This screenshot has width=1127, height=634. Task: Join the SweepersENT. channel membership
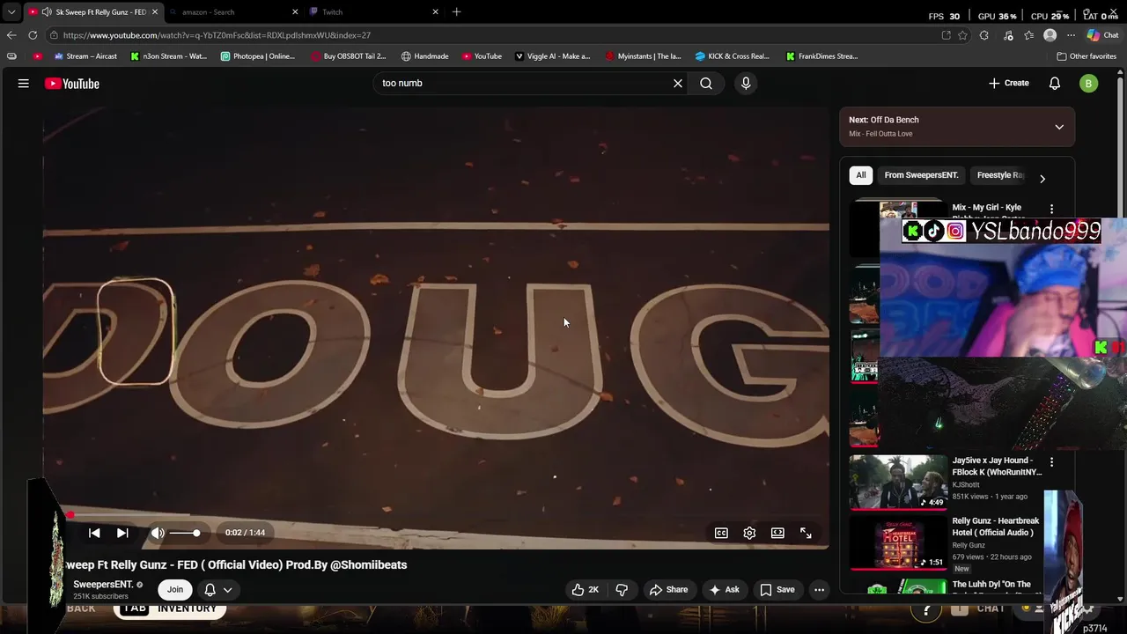(175, 590)
